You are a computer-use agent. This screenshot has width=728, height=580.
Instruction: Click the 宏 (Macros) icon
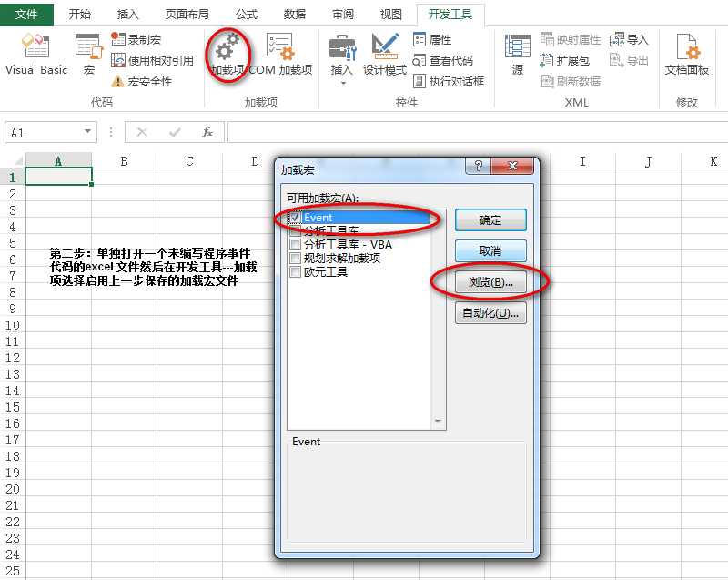pos(87,55)
